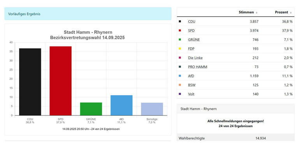Open the Die Linke party link
Viewport: 299px width, 146px height.
(195, 58)
